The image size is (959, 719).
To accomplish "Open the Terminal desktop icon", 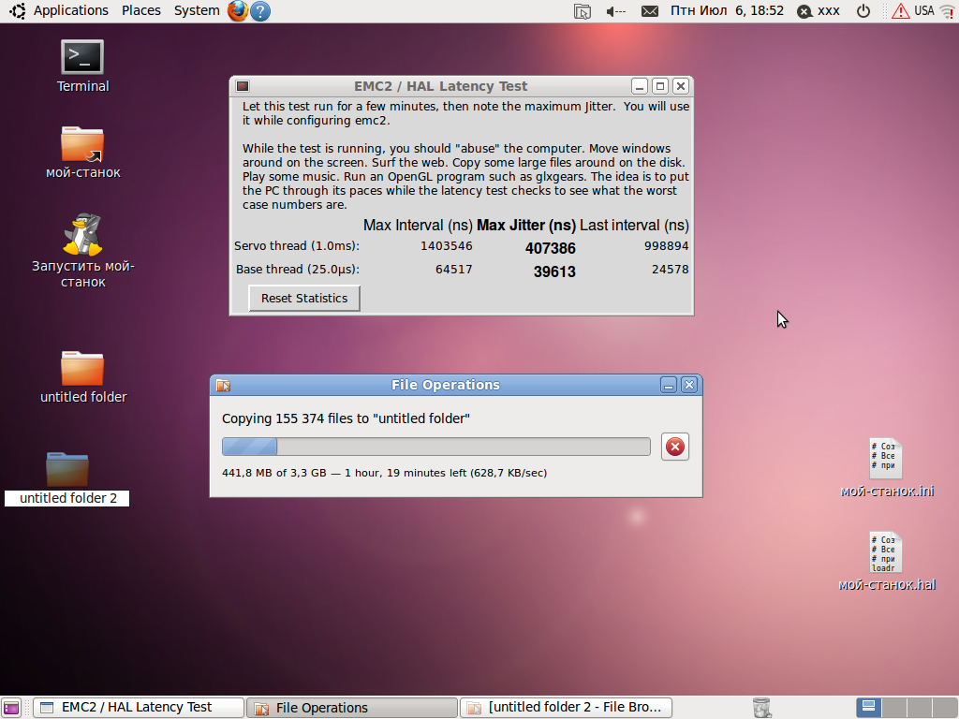I will pos(82,57).
